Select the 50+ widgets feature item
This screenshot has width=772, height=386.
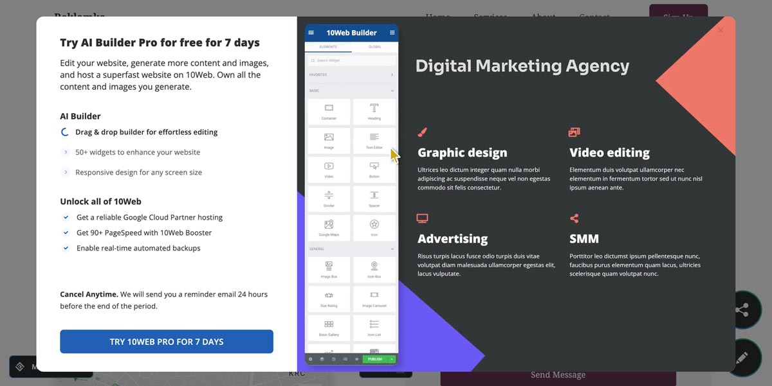(x=137, y=152)
